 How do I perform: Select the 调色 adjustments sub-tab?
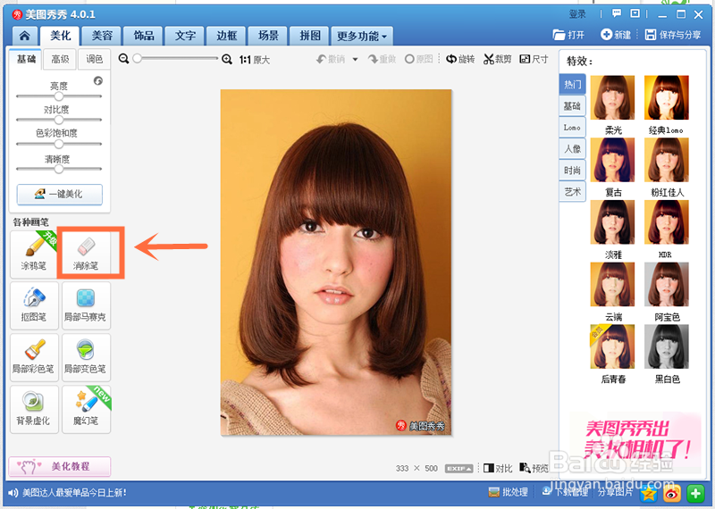coord(95,59)
